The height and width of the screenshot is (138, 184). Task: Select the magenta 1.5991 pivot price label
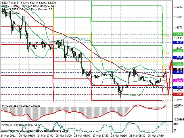pos(178,80)
